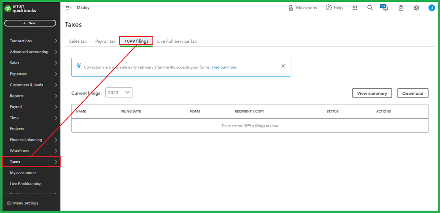Expand the Customers & leads chevron
Viewport: 440px width, 213px height.
pyautogui.click(x=56, y=85)
